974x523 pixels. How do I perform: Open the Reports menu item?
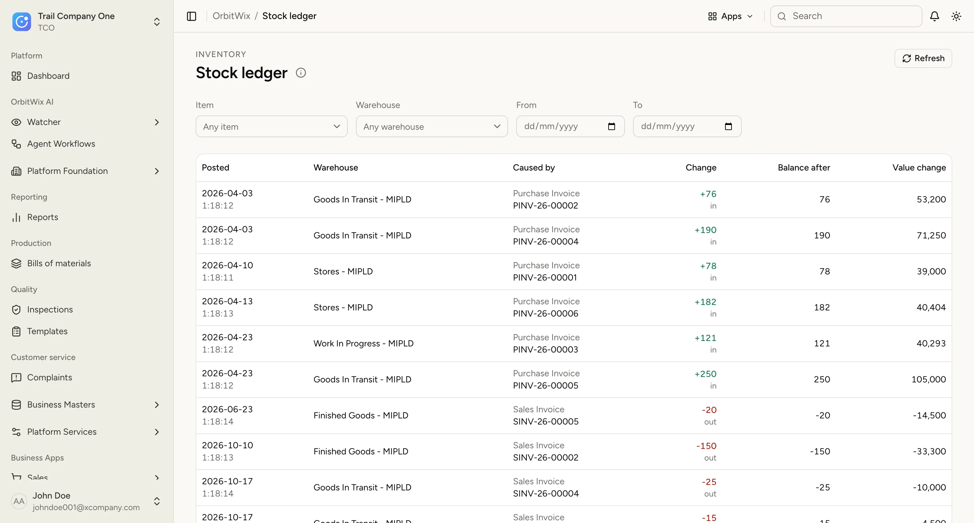(87, 217)
